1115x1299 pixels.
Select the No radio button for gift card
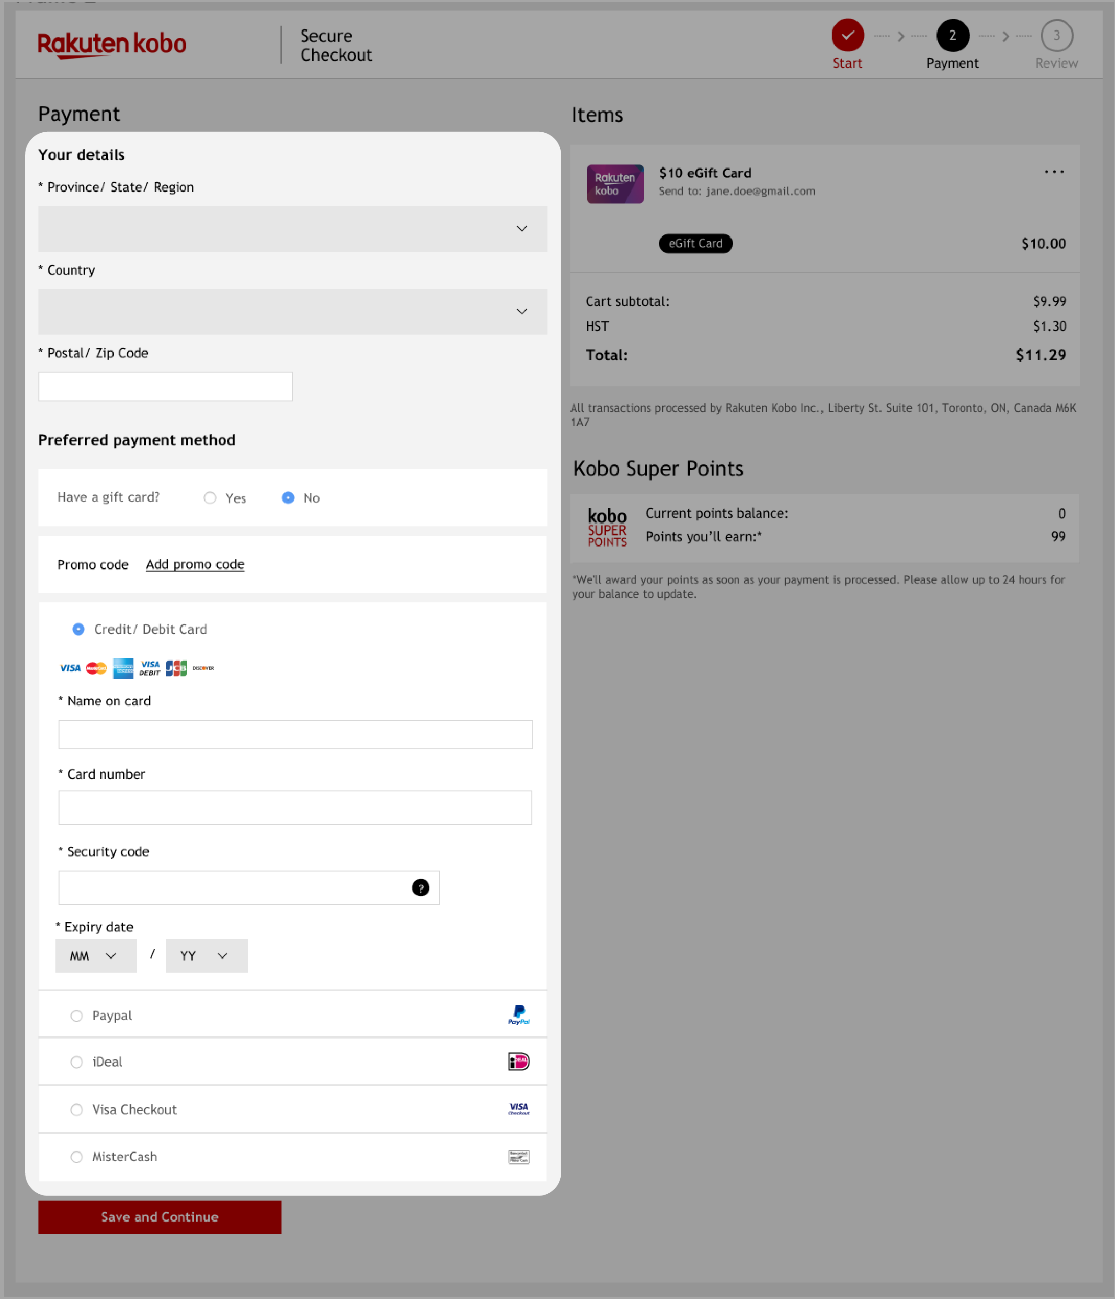click(287, 497)
